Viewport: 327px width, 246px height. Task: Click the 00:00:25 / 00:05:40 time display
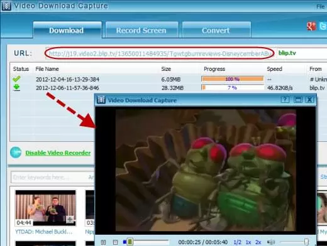(202, 242)
